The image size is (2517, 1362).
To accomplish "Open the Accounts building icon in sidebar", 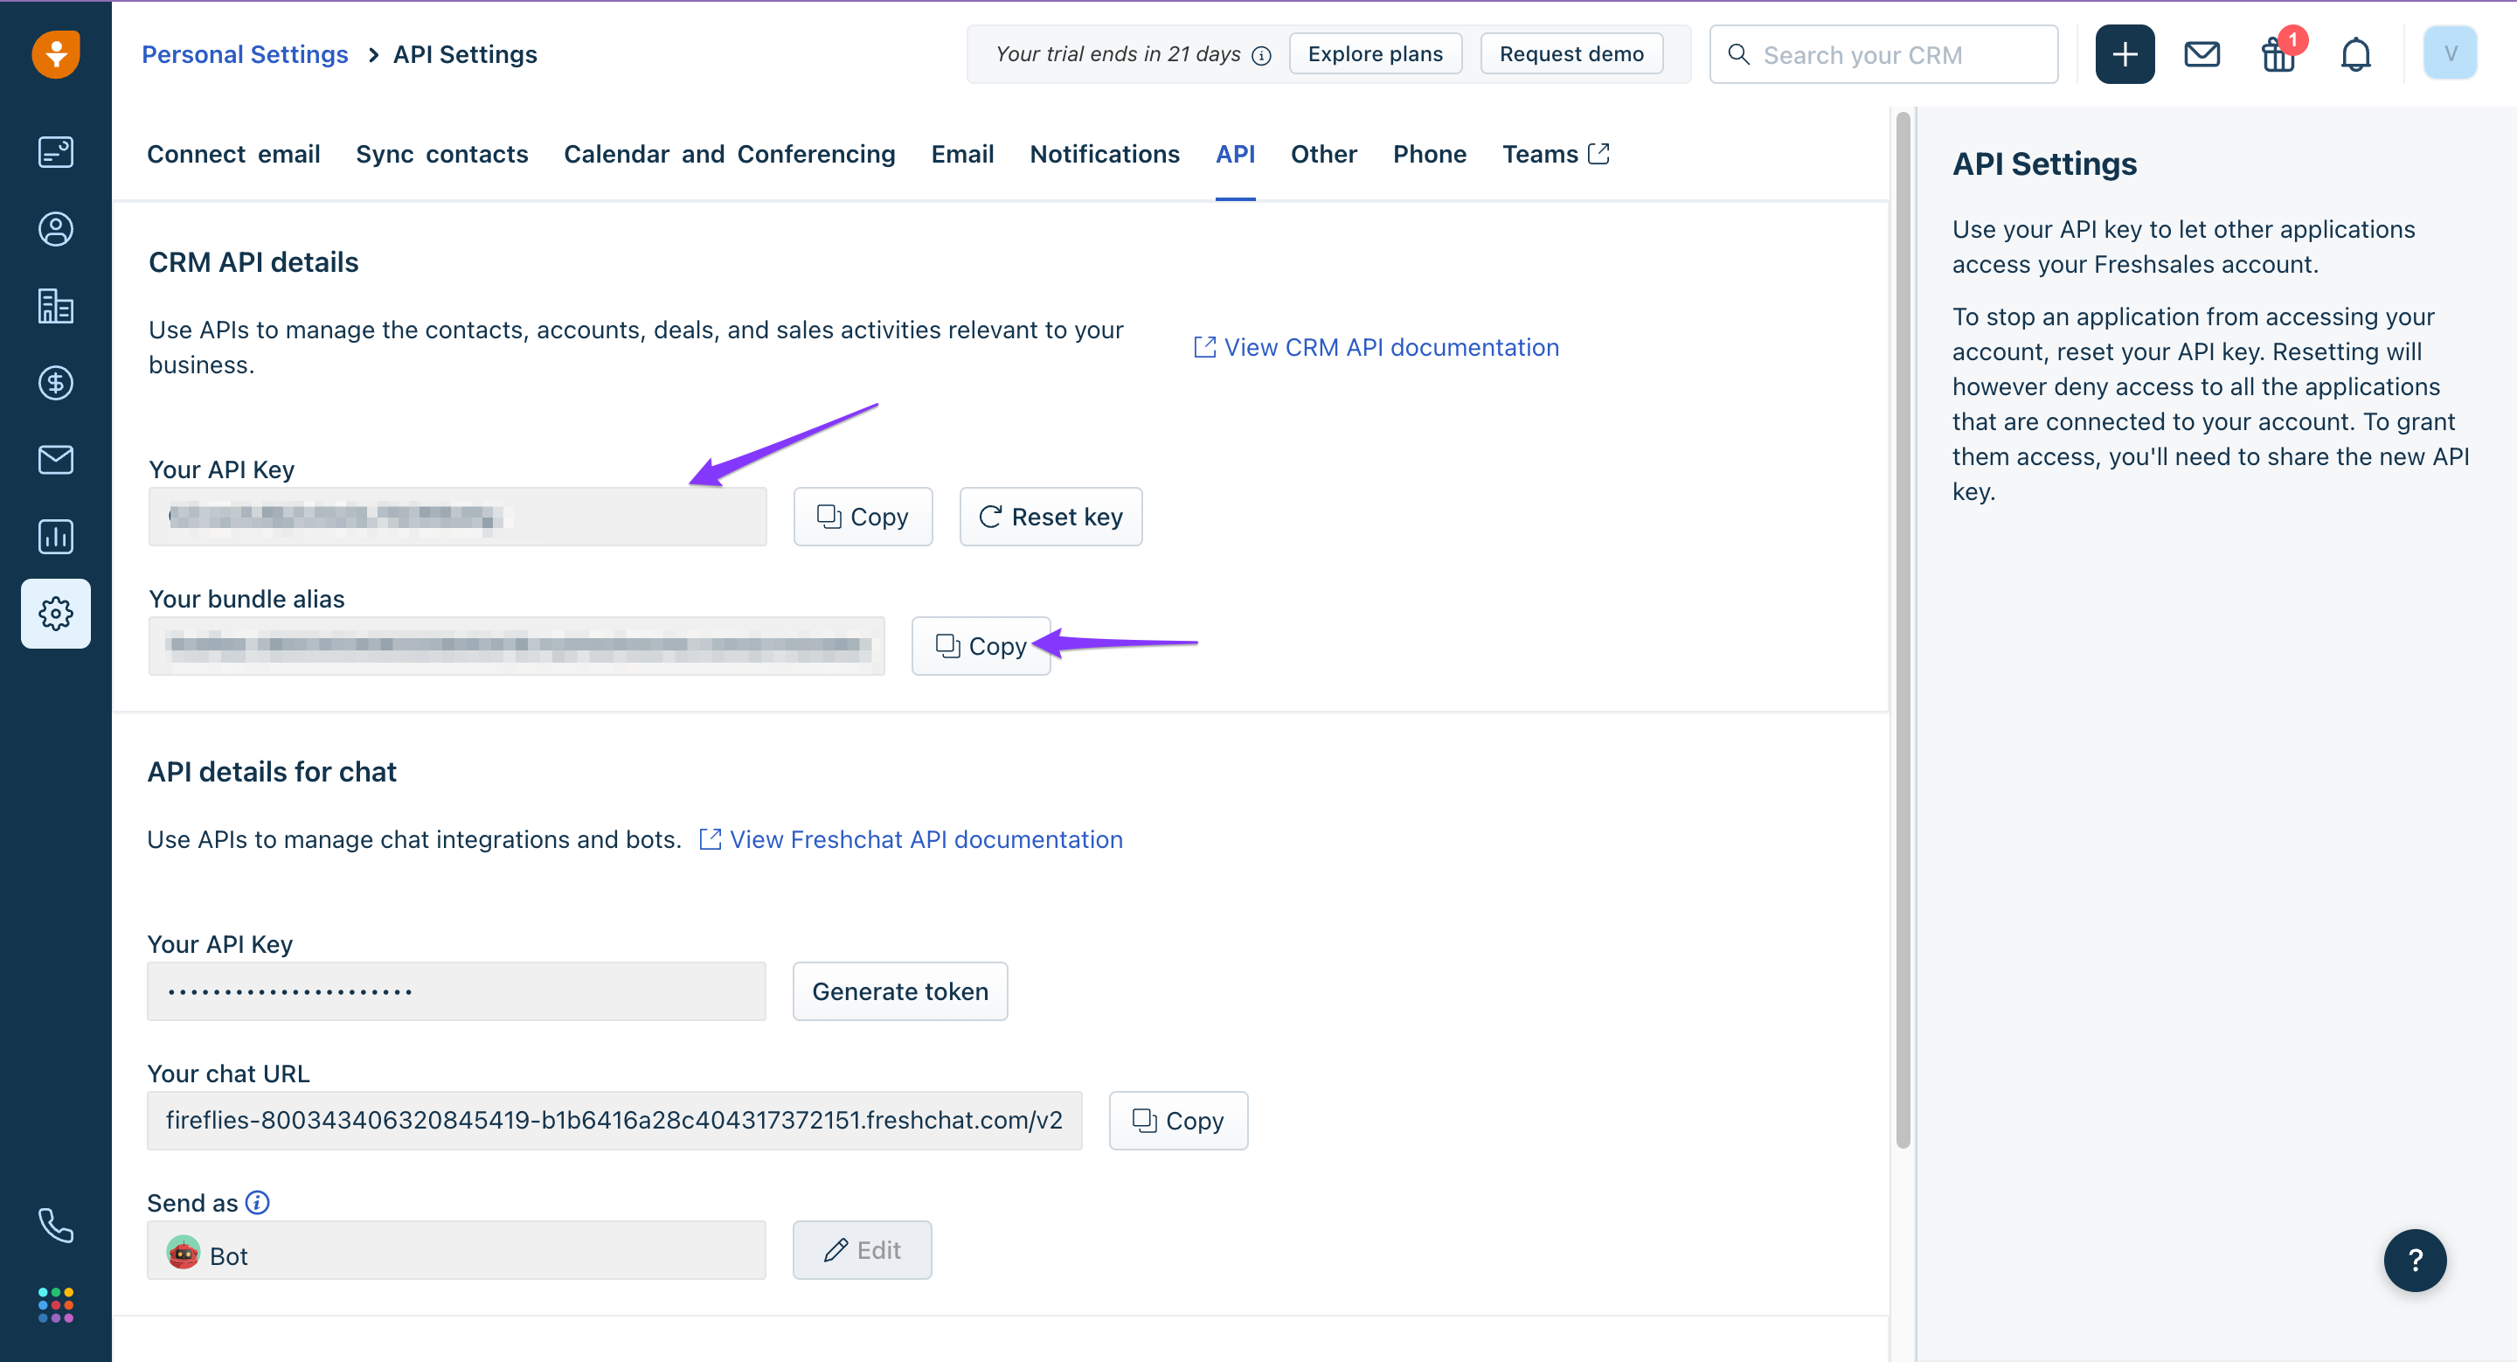I will pos(56,306).
